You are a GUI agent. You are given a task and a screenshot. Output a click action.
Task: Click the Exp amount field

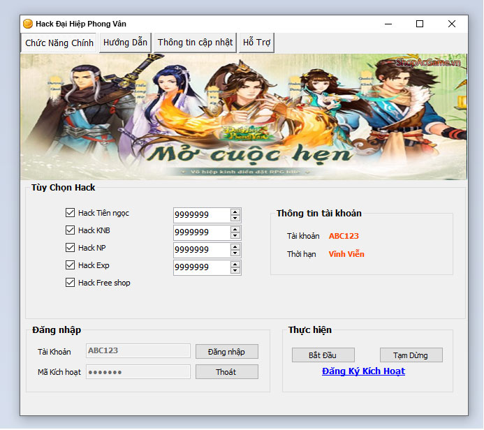(202, 267)
